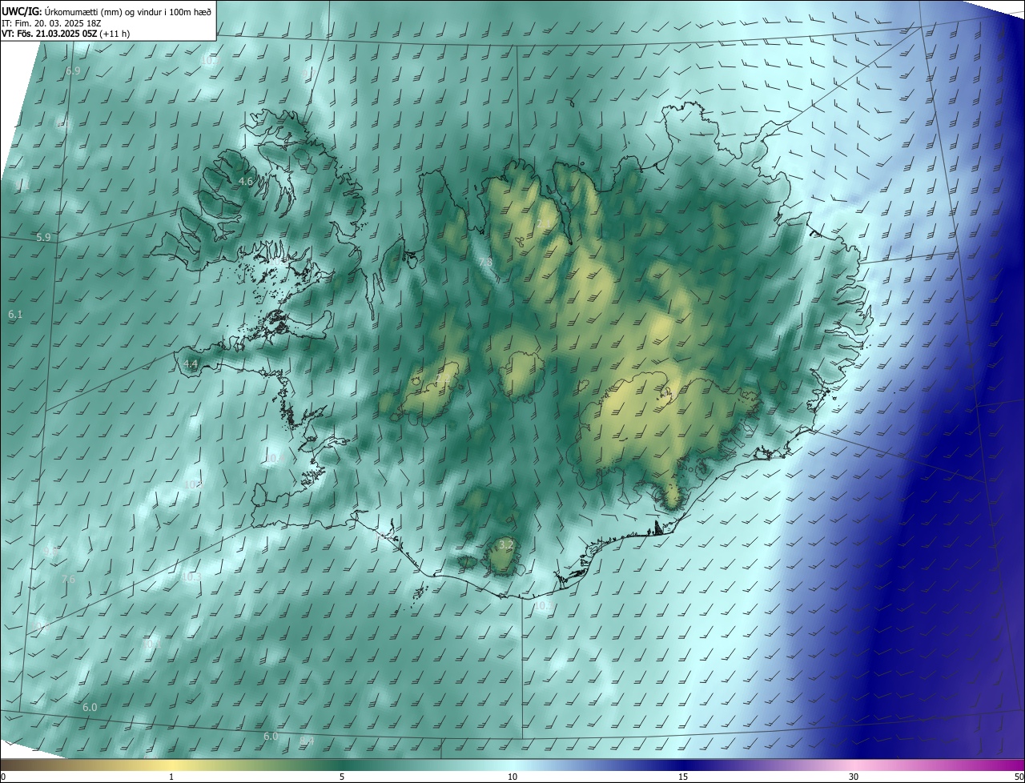
Task: Click the 5.9 value label on map
Action: click(x=43, y=238)
